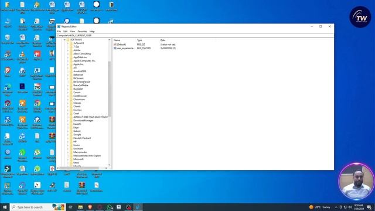The height and width of the screenshot is (211, 375).
Task: Click the Registry Editor title bar icon
Action: pos(59,26)
